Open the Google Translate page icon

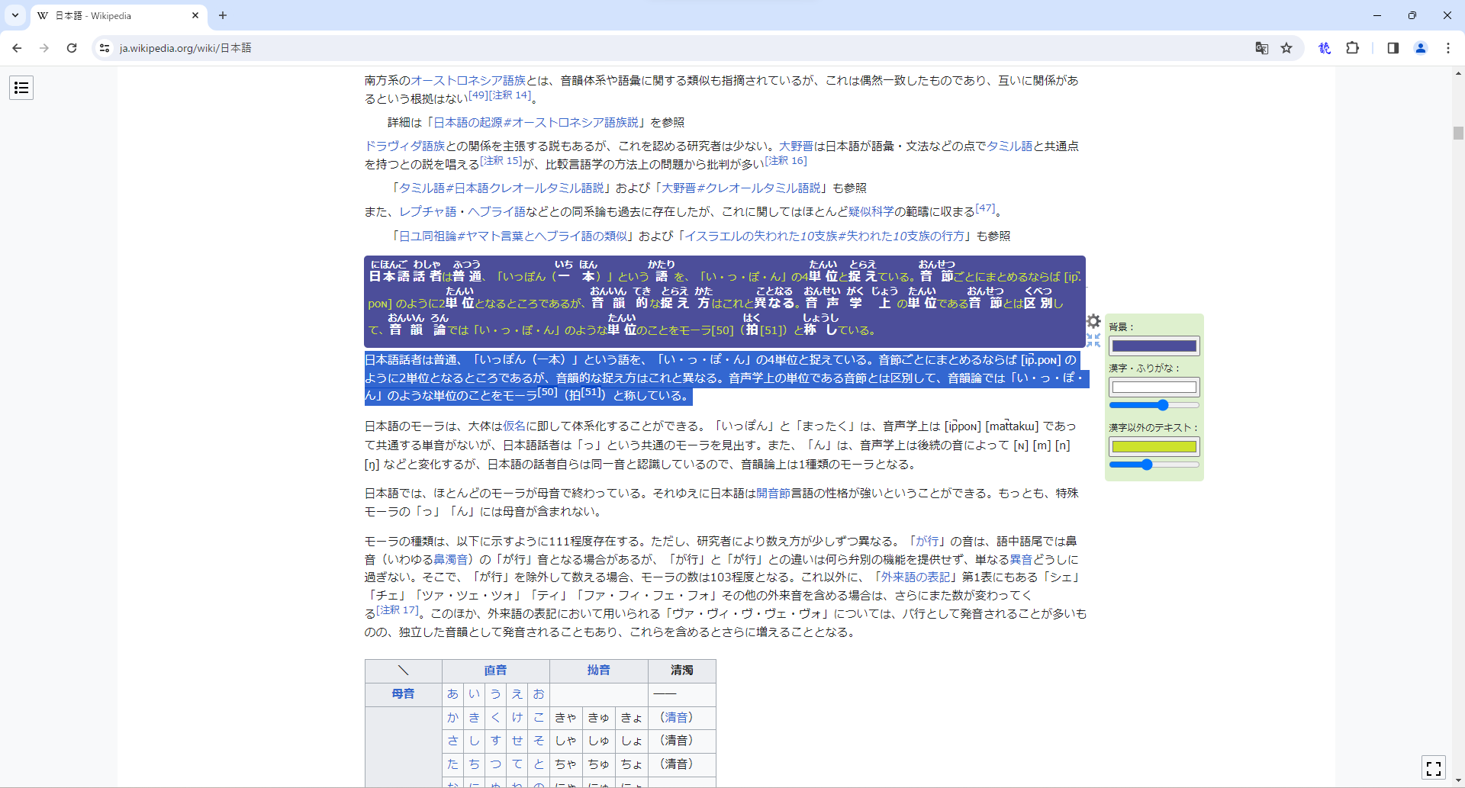coord(1261,48)
